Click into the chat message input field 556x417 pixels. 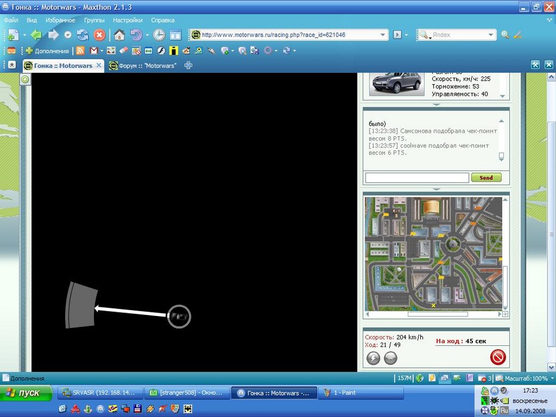click(x=417, y=177)
